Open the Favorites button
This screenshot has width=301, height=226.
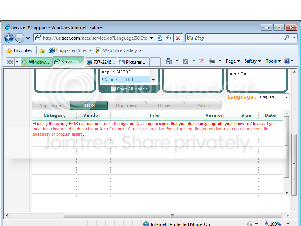coord(19,50)
